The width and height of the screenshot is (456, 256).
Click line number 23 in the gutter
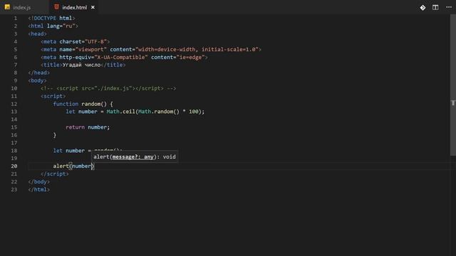[x=14, y=190]
